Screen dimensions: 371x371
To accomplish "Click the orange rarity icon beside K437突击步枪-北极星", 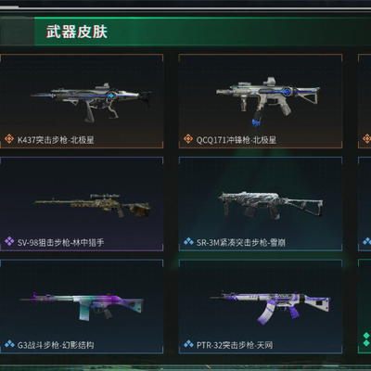I will pyautogui.click(x=9, y=139).
